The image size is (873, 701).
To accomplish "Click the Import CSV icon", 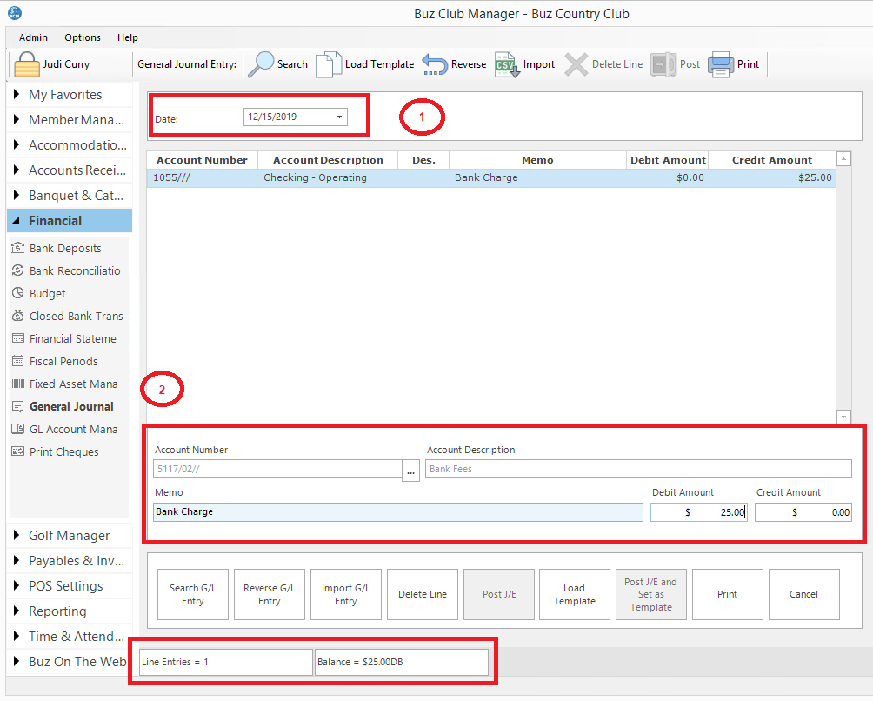I will click(x=507, y=64).
